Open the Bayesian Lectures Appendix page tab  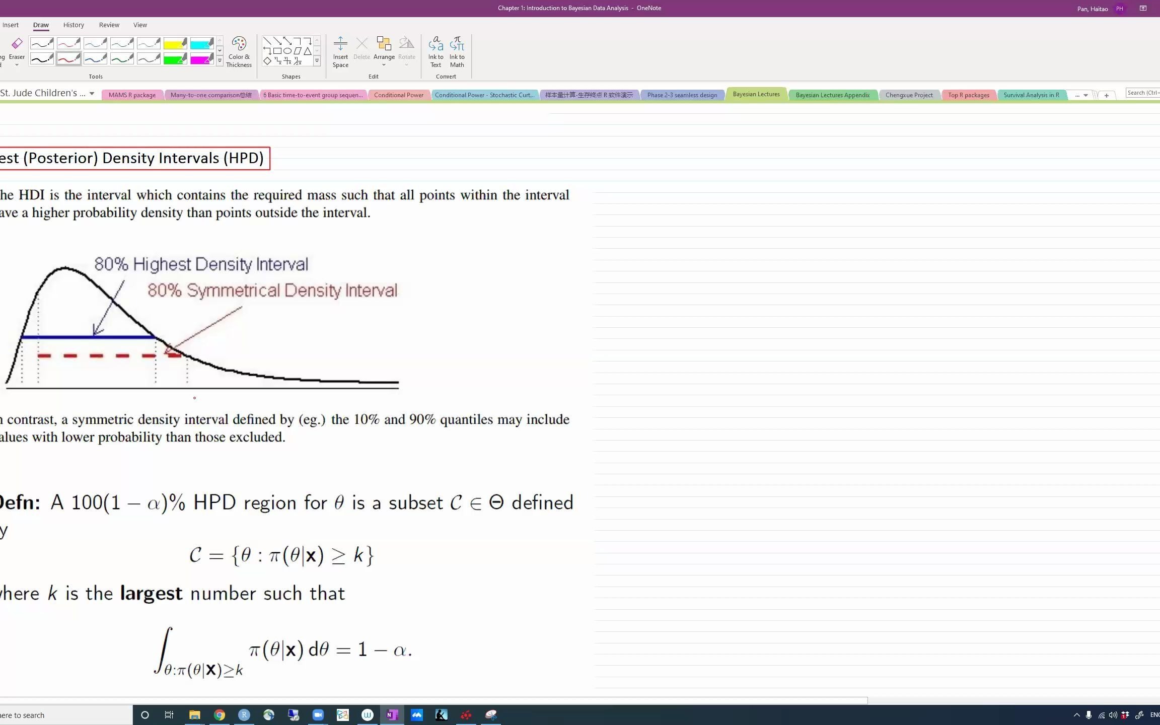tap(832, 95)
